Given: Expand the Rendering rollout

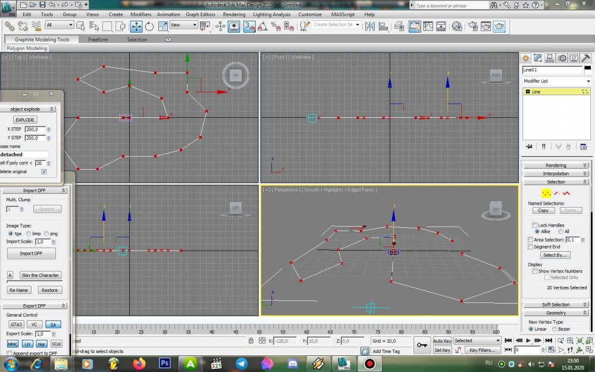Looking at the screenshot, I should coord(556,165).
